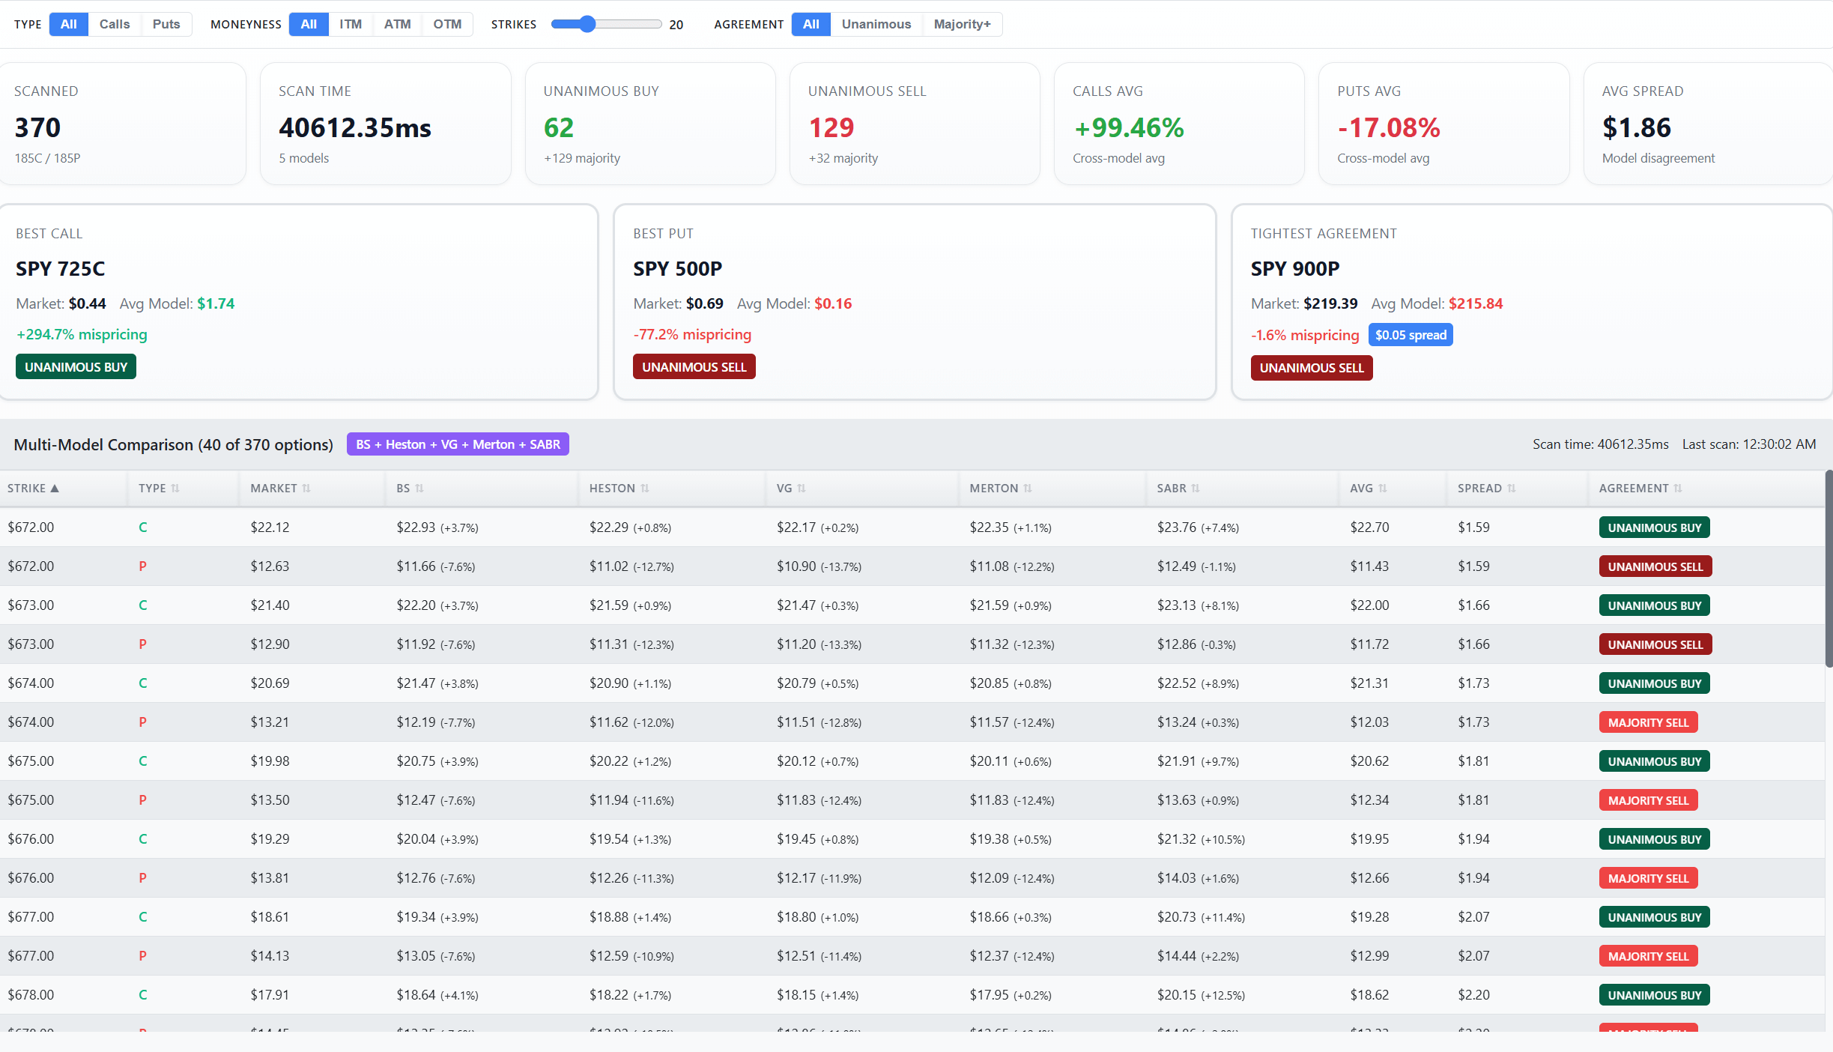Filter agreement to Unanimous

(876, 24)
